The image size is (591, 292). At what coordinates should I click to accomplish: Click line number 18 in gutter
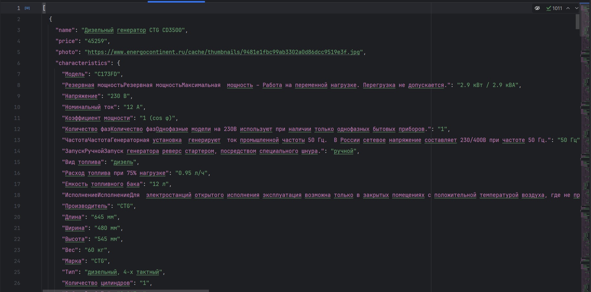click(x=17, y=195)
